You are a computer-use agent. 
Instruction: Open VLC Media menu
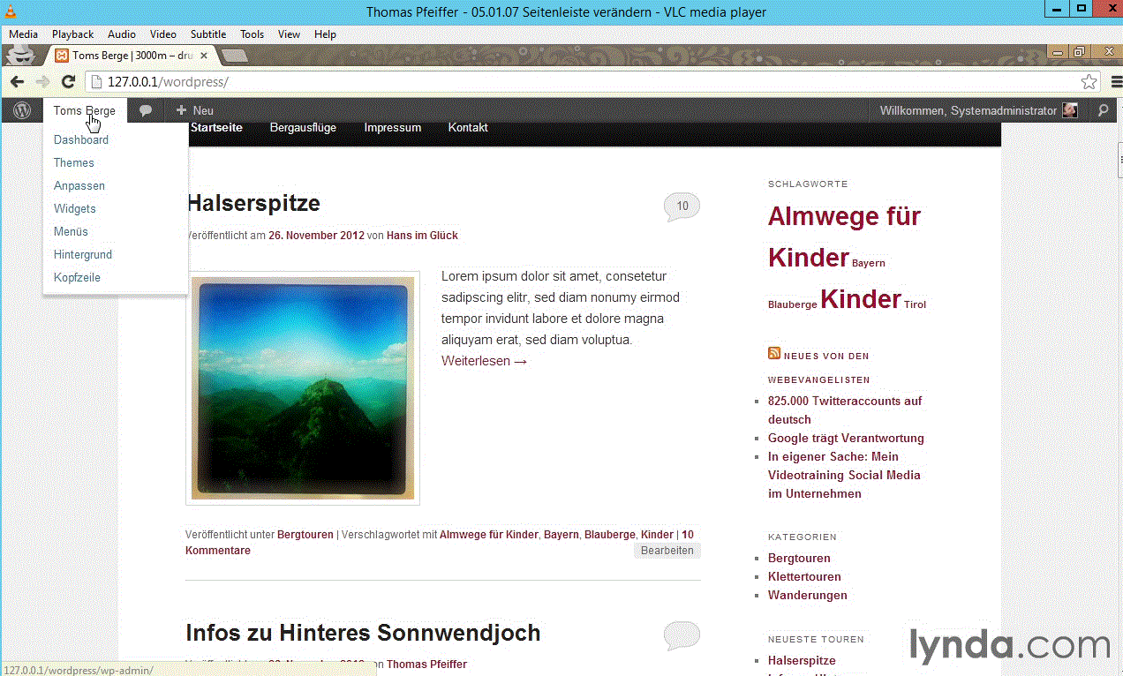23,34
